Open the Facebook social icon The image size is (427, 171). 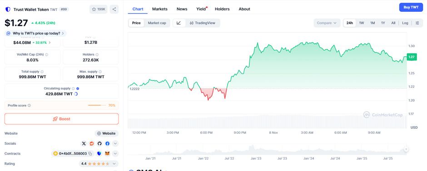tap(107, 143)
